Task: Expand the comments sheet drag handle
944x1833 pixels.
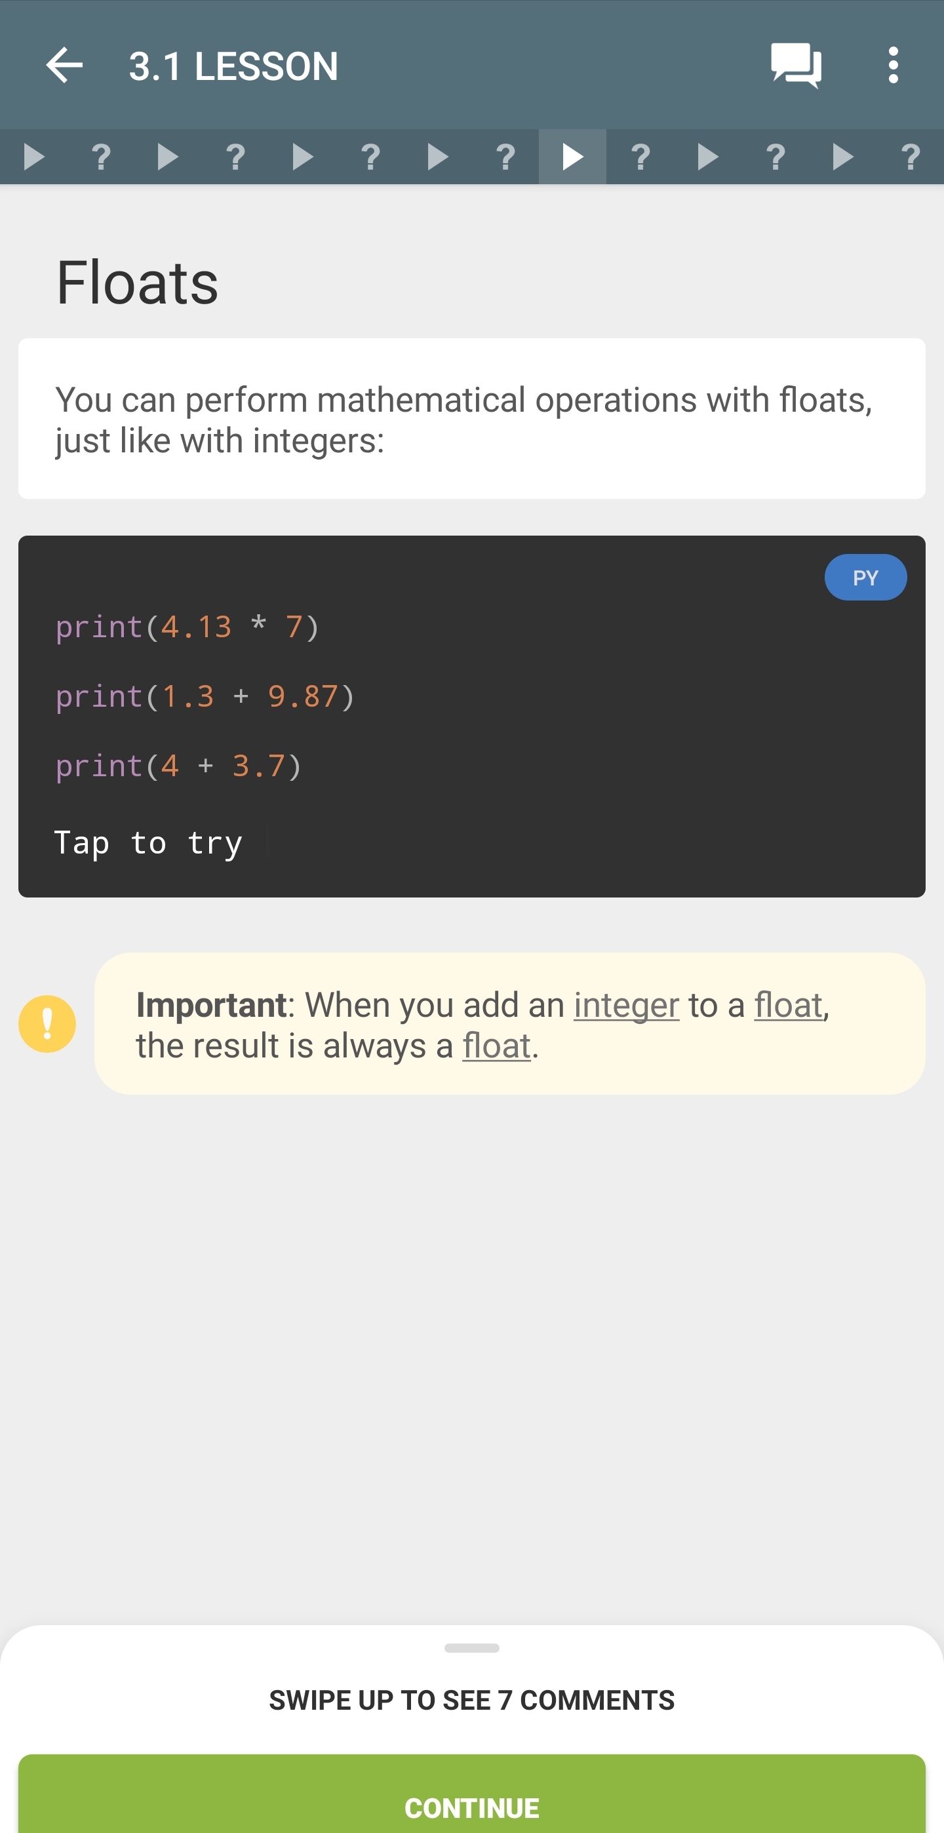Action: (x=471, y=1648)
